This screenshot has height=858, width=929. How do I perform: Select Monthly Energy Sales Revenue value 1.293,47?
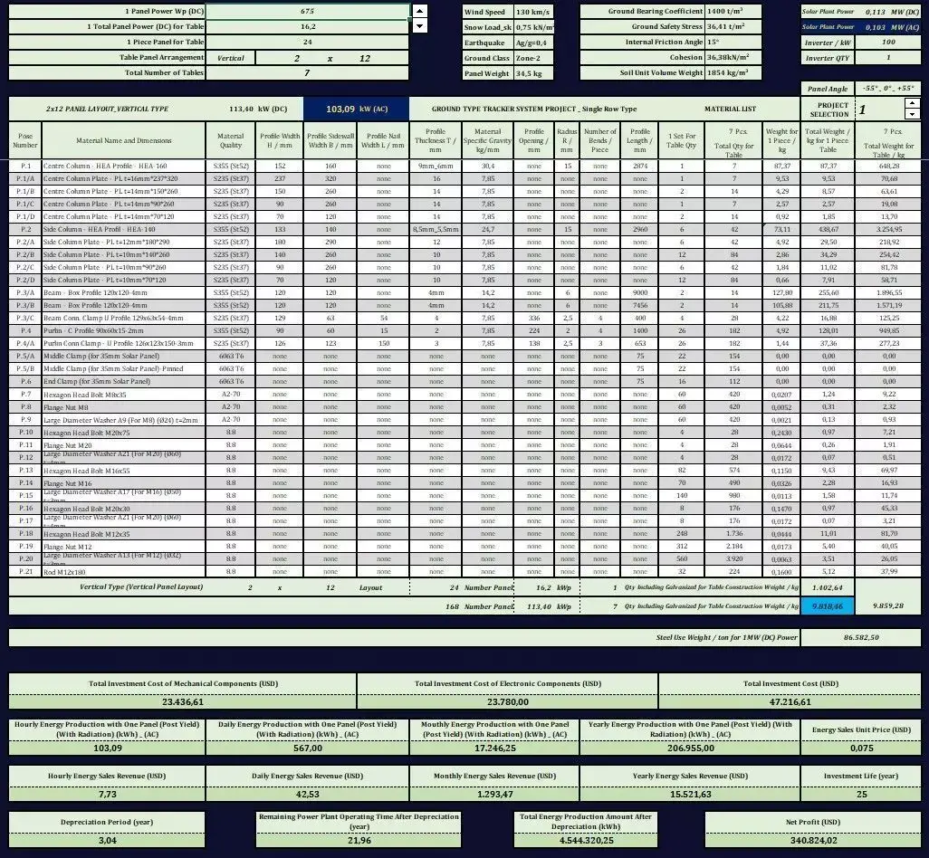[x=494, y=794]
